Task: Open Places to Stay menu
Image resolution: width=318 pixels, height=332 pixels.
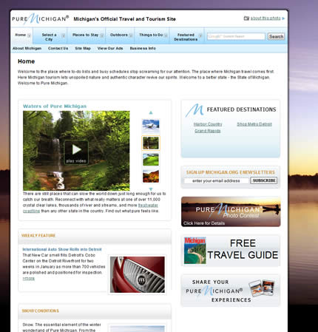Action: [85, 35]
